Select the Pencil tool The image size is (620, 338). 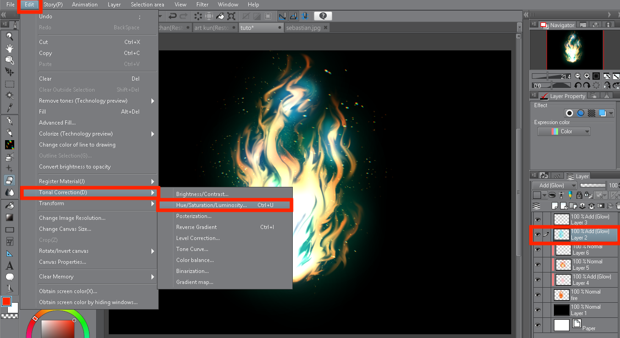(9, 133)
